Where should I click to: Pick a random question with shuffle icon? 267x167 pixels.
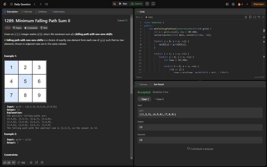point(46,4)
